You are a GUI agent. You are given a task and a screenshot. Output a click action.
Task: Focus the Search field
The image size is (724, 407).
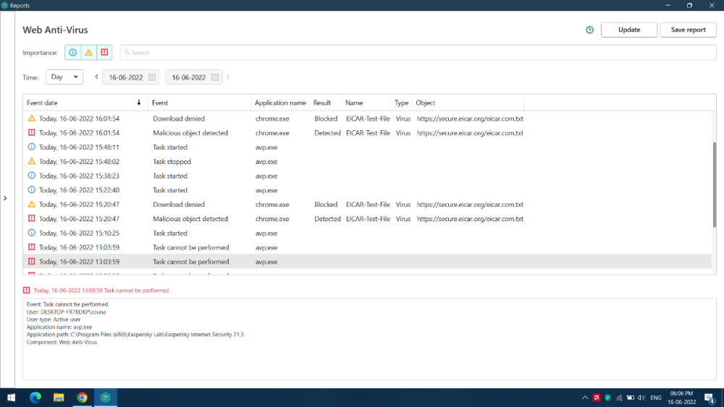(418, 53)
